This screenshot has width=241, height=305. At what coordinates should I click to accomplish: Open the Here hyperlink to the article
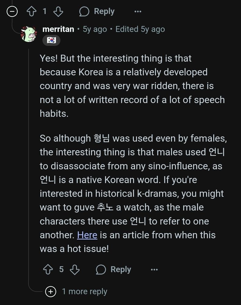pos(87,235)
